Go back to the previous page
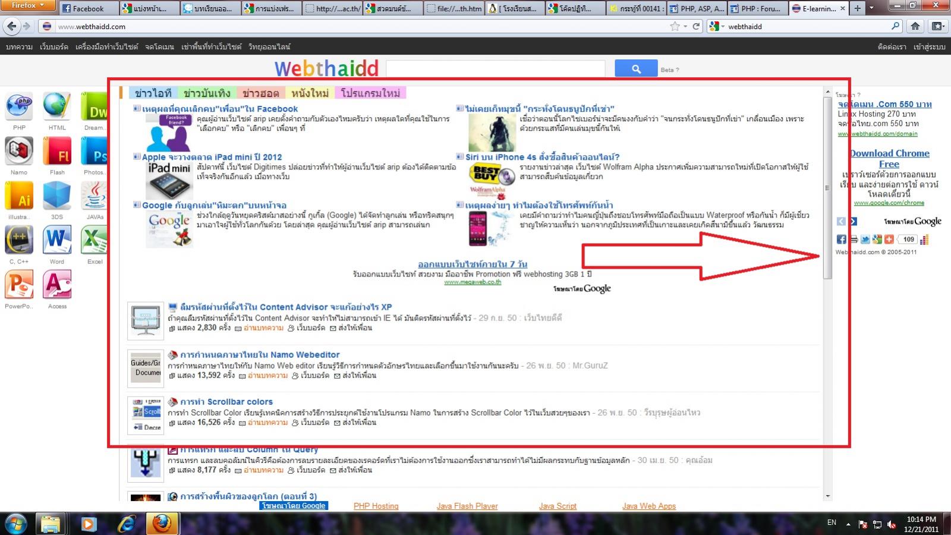 11,26
